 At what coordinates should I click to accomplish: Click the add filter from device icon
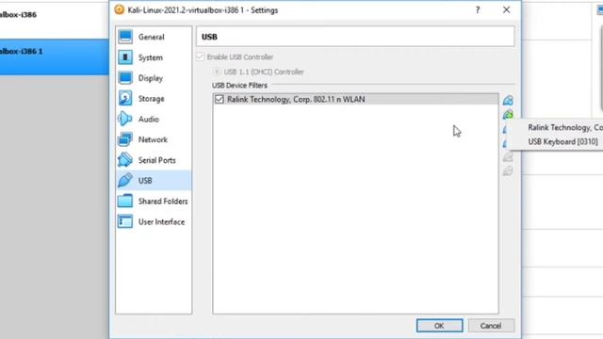[508, 114]
